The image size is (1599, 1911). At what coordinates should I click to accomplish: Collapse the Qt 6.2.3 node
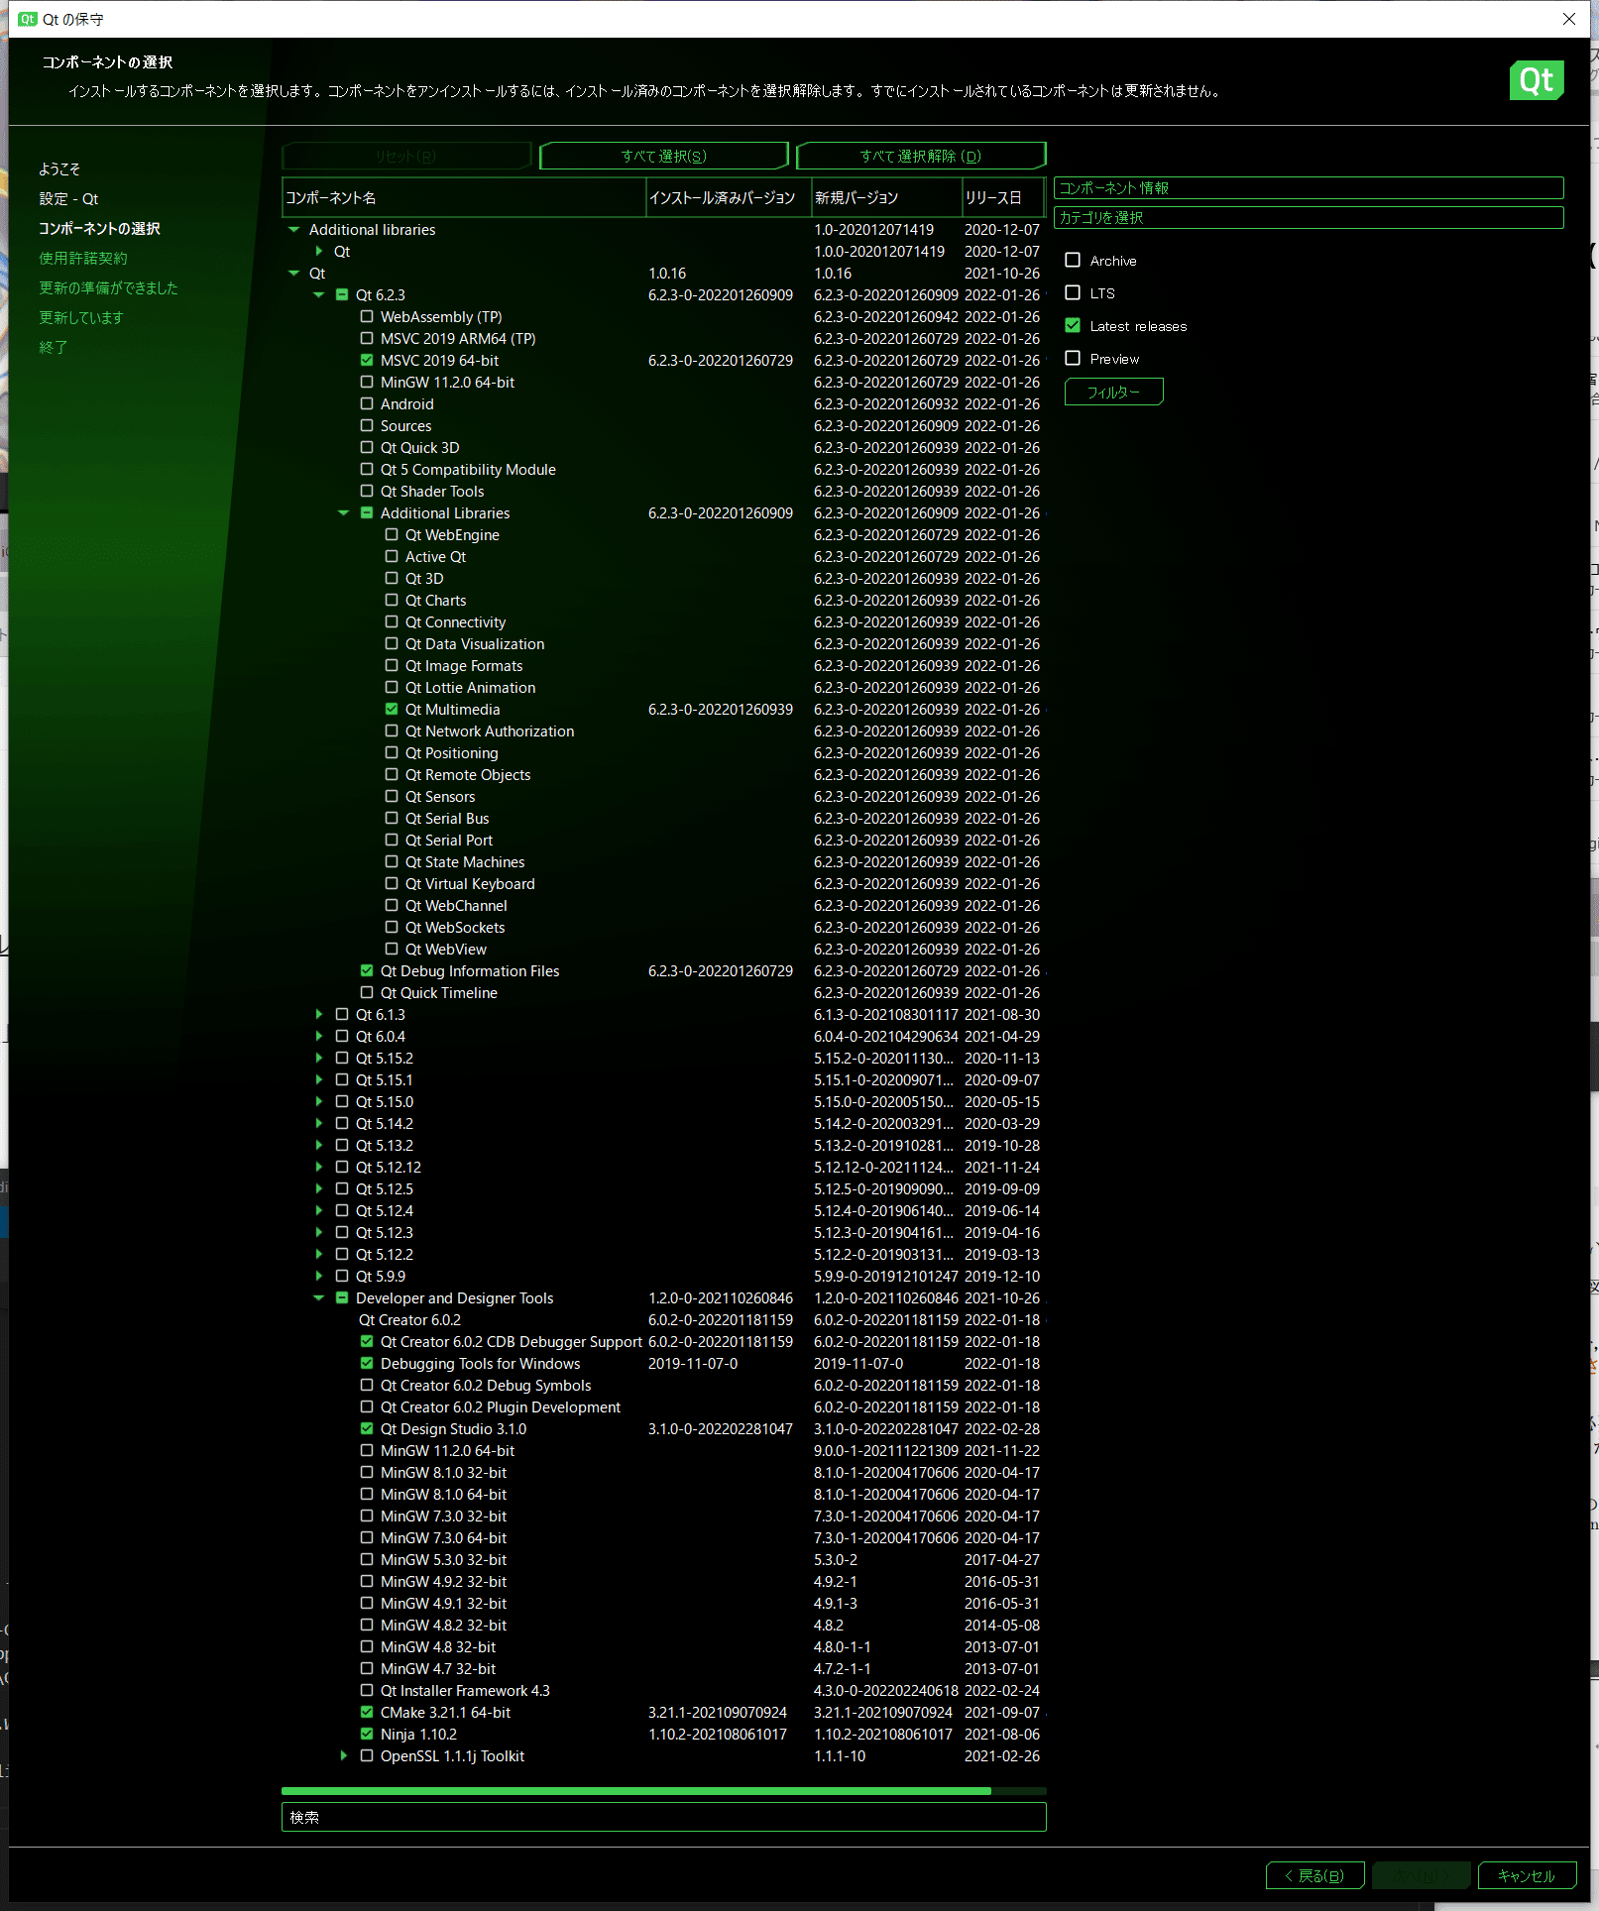pos(319,294)
